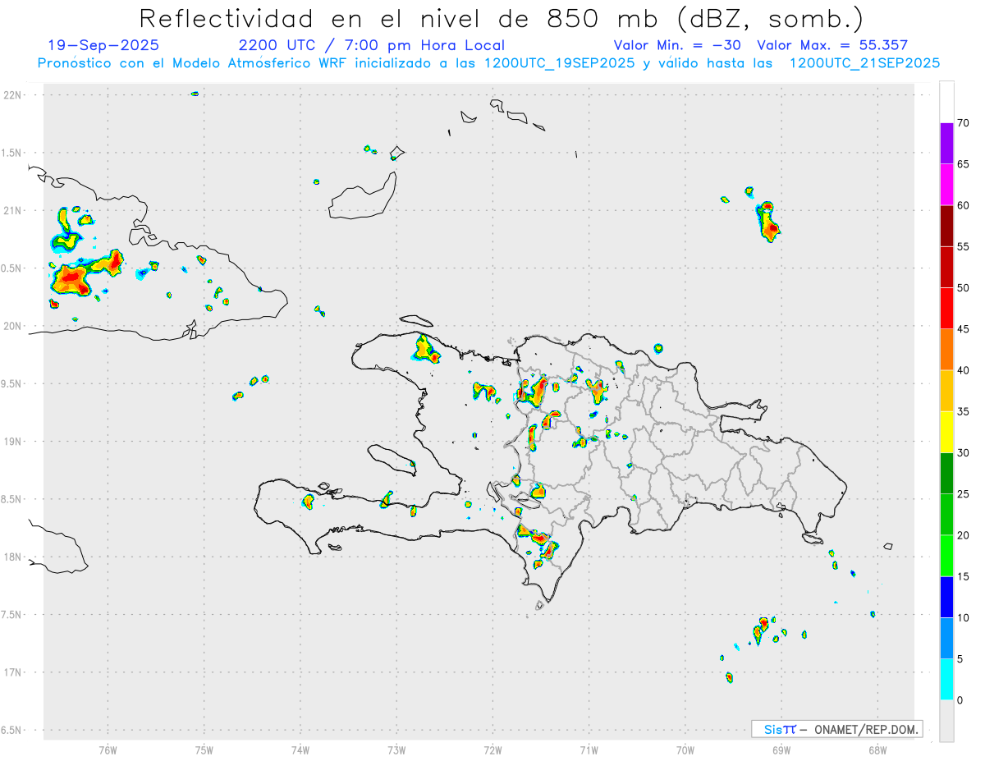The image size is (985, 761).
Task: Click the '65' value on the color scale
Action: coord(964,164)
